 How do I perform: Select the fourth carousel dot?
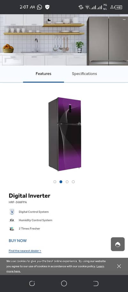tap(73, 182)
